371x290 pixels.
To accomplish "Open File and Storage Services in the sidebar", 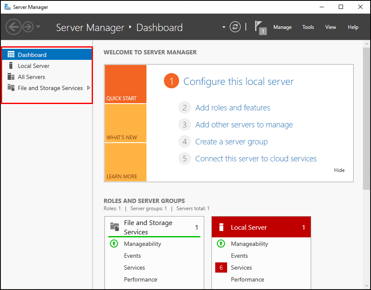I will click(47, 88).
